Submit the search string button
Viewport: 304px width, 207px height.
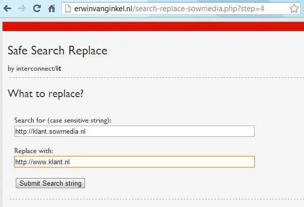[x=50, y=183]
